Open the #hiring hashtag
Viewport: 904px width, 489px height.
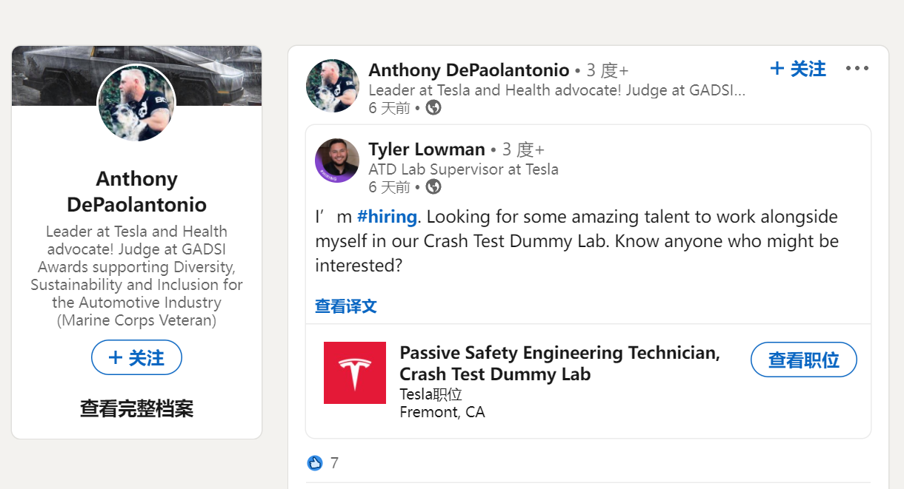tap(388, 217)
